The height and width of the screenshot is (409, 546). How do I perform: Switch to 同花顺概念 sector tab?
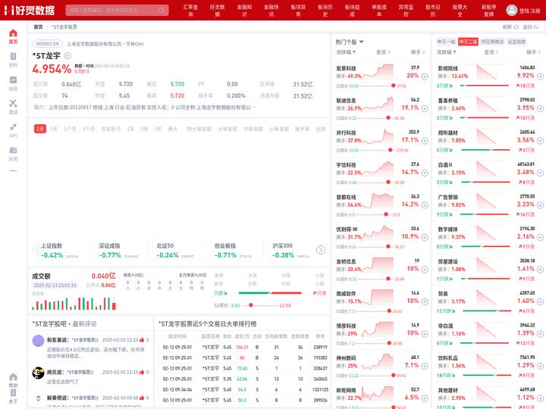click(x=492, y=42)
